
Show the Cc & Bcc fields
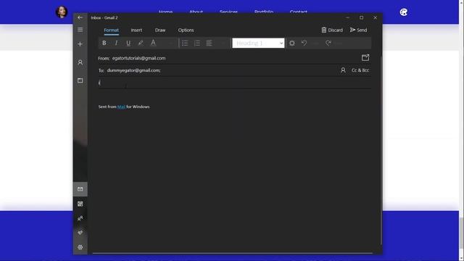click(360, 70)
